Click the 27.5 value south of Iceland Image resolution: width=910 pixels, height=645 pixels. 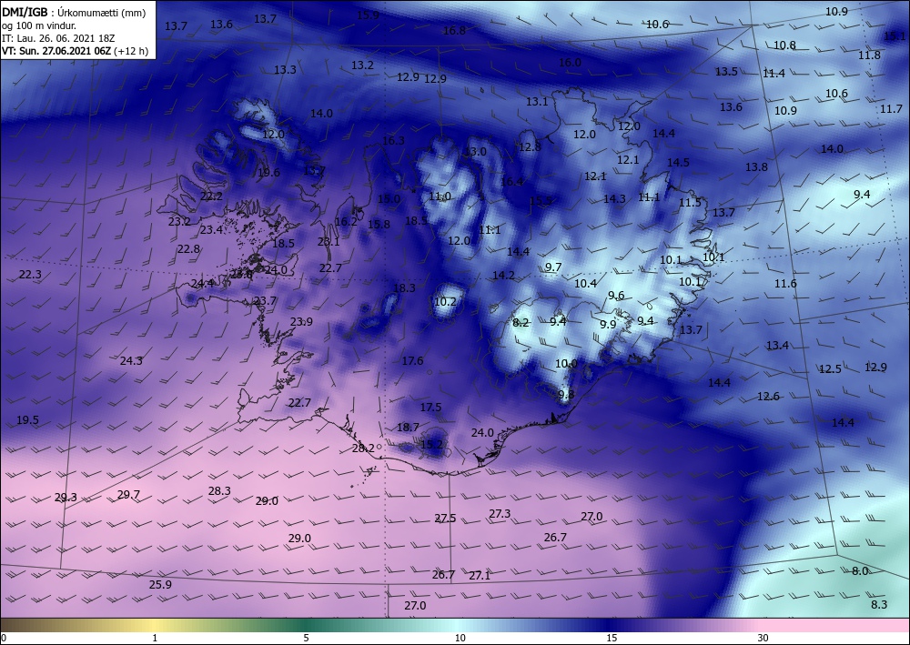point(445,518)
